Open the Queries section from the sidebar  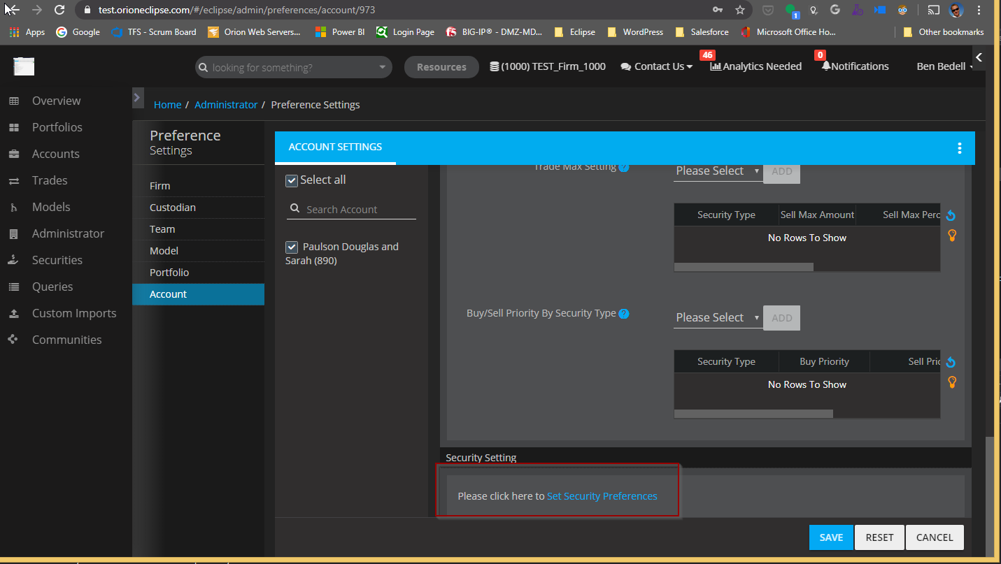pos(52,287)
